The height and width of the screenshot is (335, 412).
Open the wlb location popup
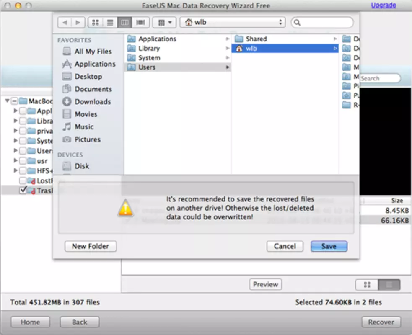pyautogui.click(x=233, y=22)
